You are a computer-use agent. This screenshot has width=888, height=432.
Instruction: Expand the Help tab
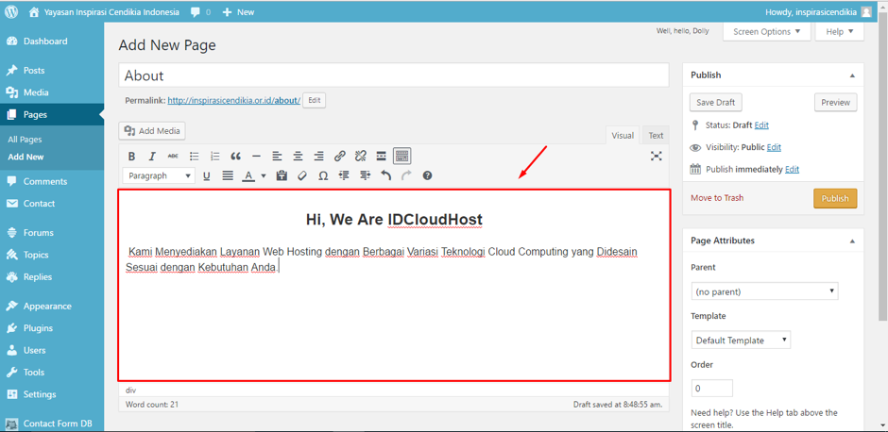[839, 32]
